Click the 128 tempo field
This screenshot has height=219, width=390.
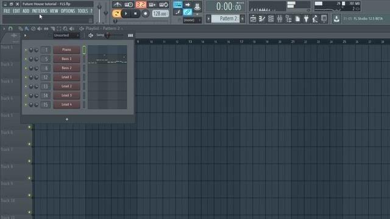coord(160,13)
